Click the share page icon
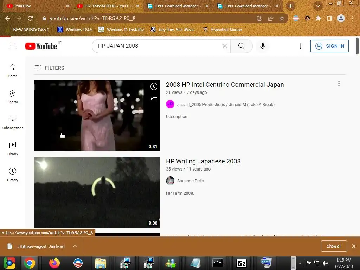Viewport: 360px width, 270px height. click(x=271, y=18)
